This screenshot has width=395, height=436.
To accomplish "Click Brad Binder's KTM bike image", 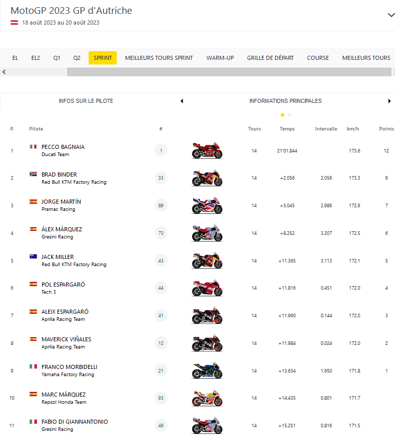I will point(207,179).
